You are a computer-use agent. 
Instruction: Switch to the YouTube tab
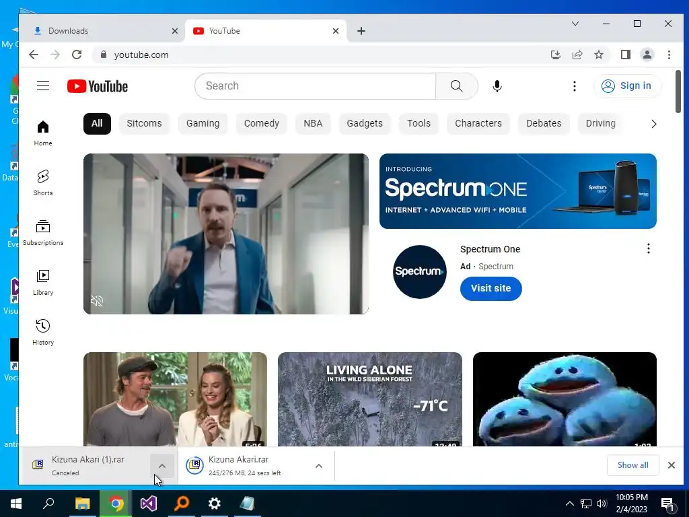click(266, 31)
